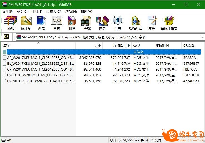
Task: Sort by 名称 column header
Action: [38, 45]
